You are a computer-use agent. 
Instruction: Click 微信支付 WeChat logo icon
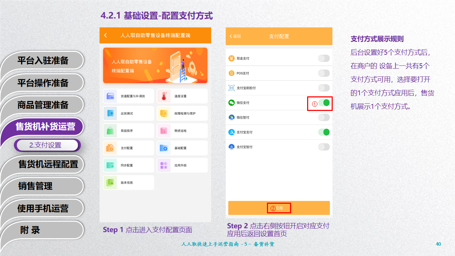point(231,103)
